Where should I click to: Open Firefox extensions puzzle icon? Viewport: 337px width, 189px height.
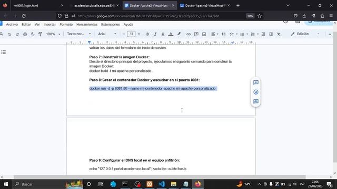pos(322,16)
